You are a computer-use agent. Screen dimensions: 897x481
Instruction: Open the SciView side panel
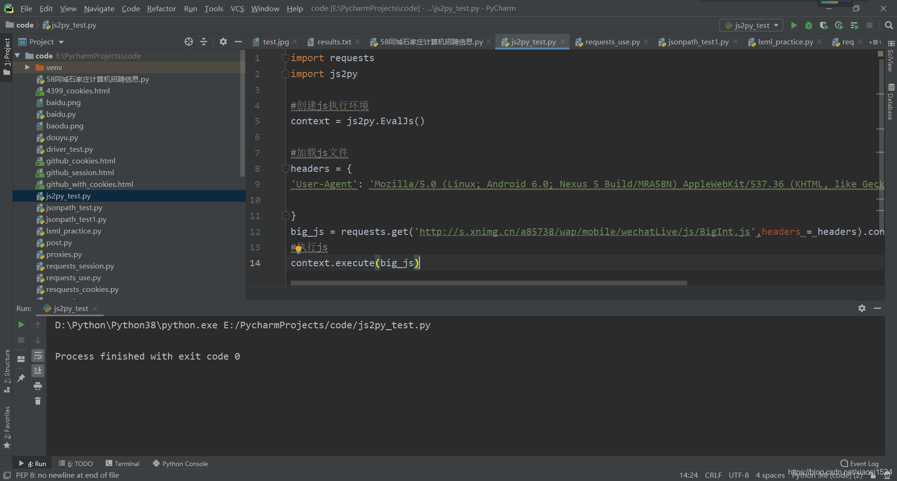pos(891,56)
